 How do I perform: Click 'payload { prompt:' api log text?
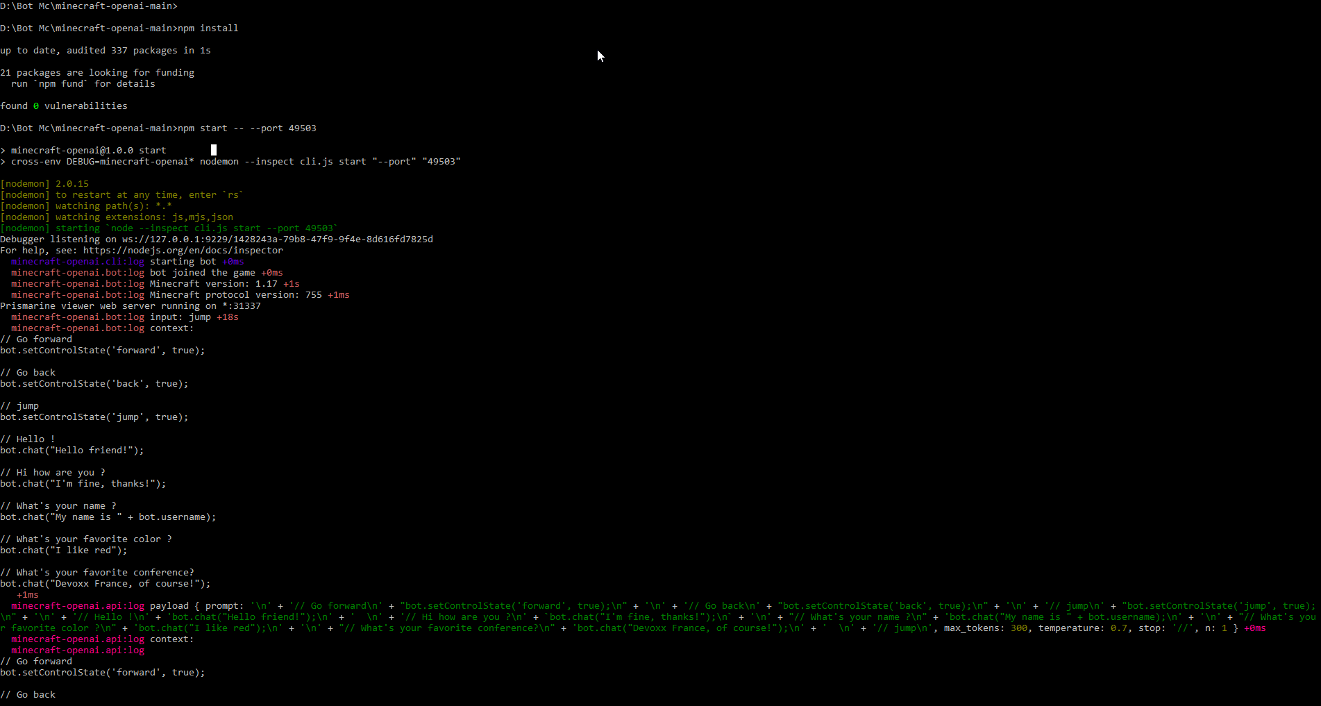tap(197, 605)
